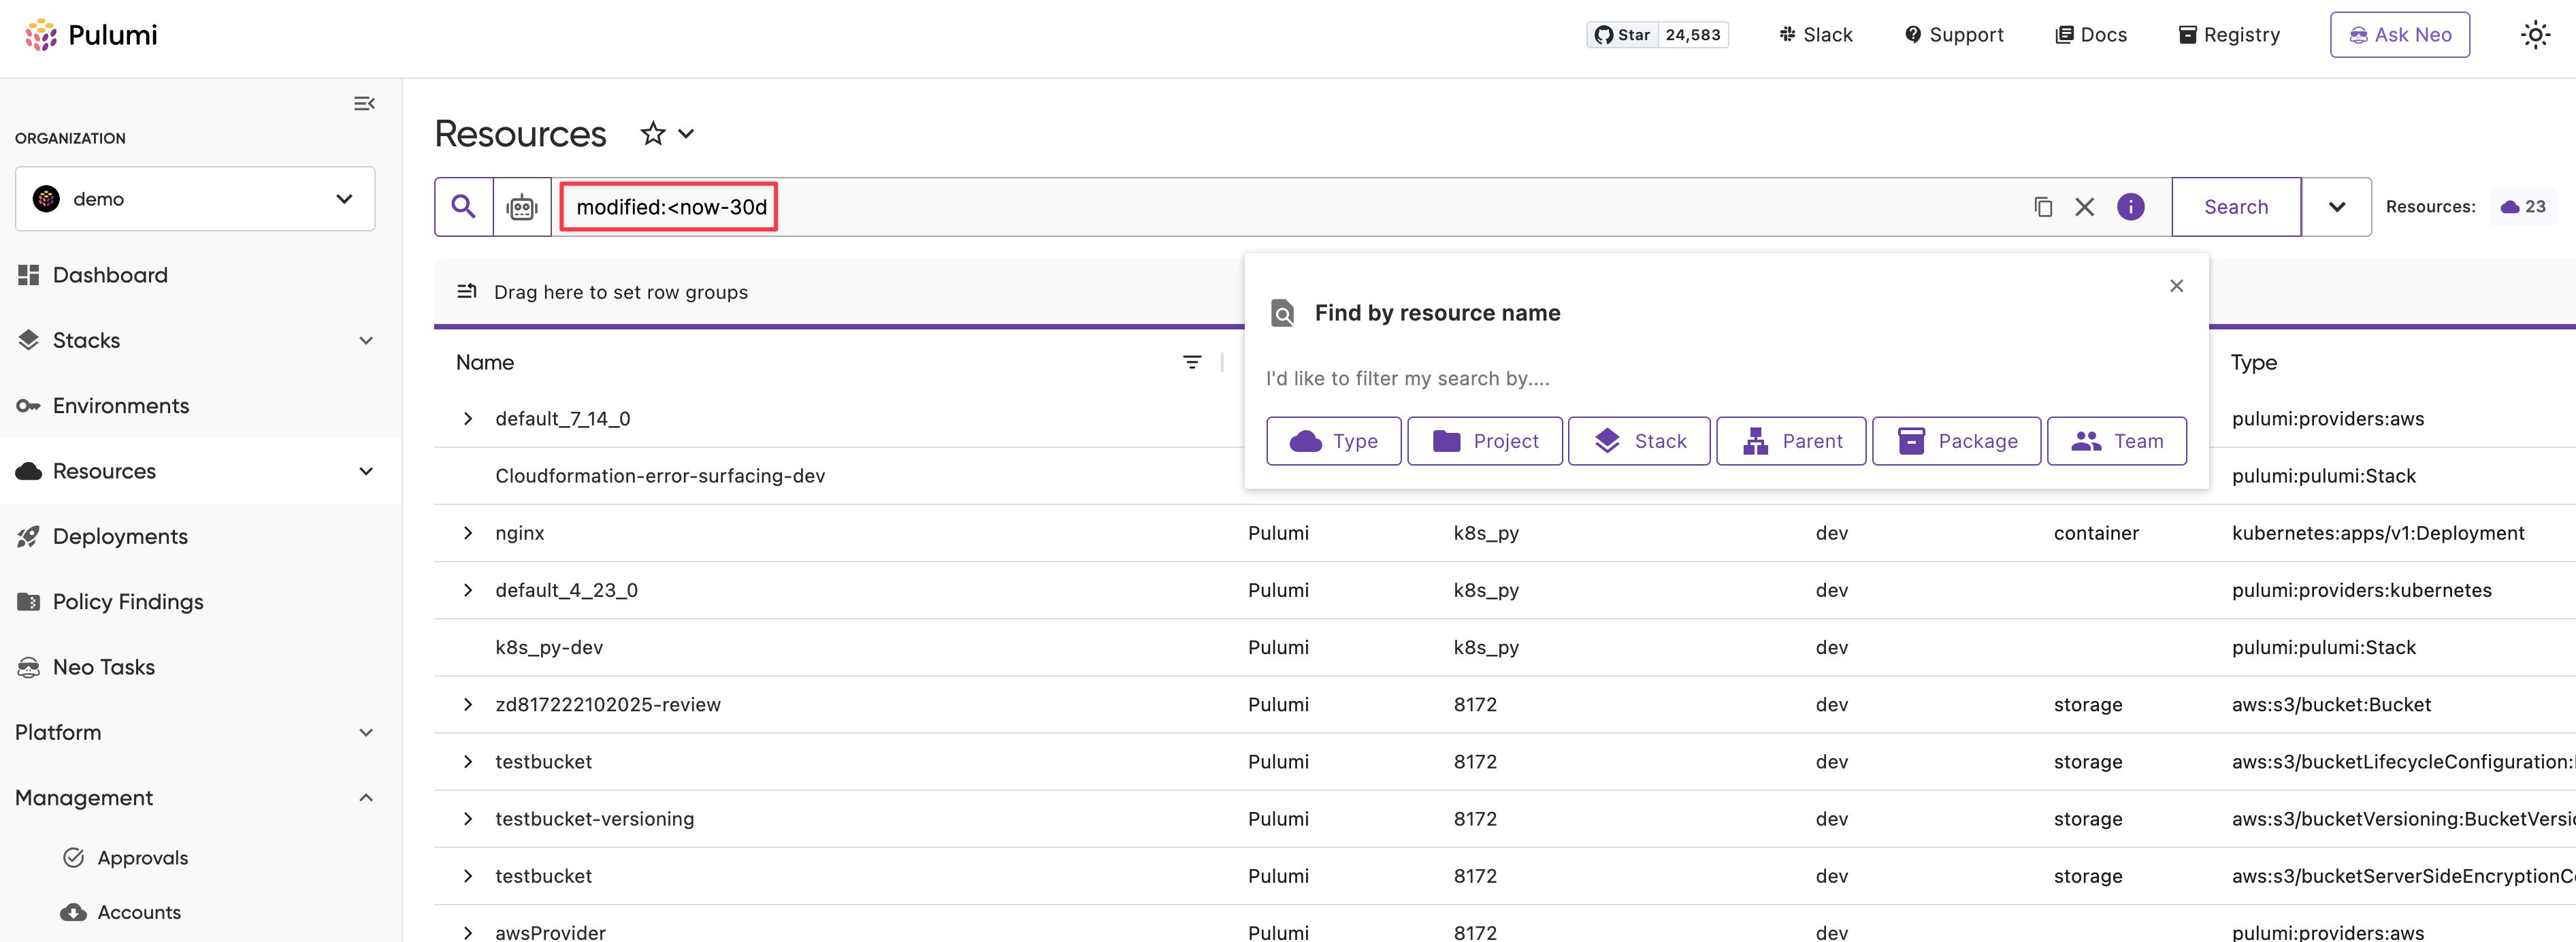Expand the default_7_14_0 row
Image resolution: width=2576 pixels, height=942 pixels.
click(468, 419)
